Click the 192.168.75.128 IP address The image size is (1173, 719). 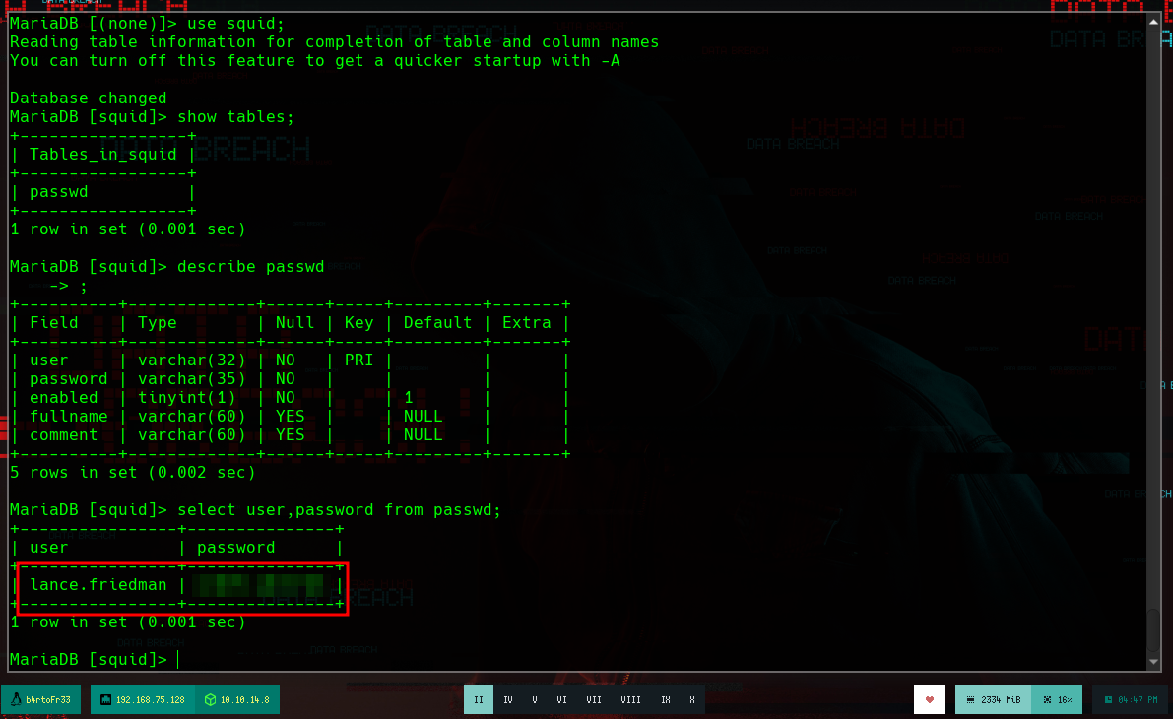(x=151, y=700)
